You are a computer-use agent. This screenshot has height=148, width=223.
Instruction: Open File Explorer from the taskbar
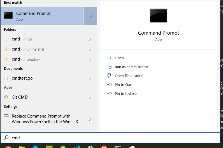[x=22, y=147]
